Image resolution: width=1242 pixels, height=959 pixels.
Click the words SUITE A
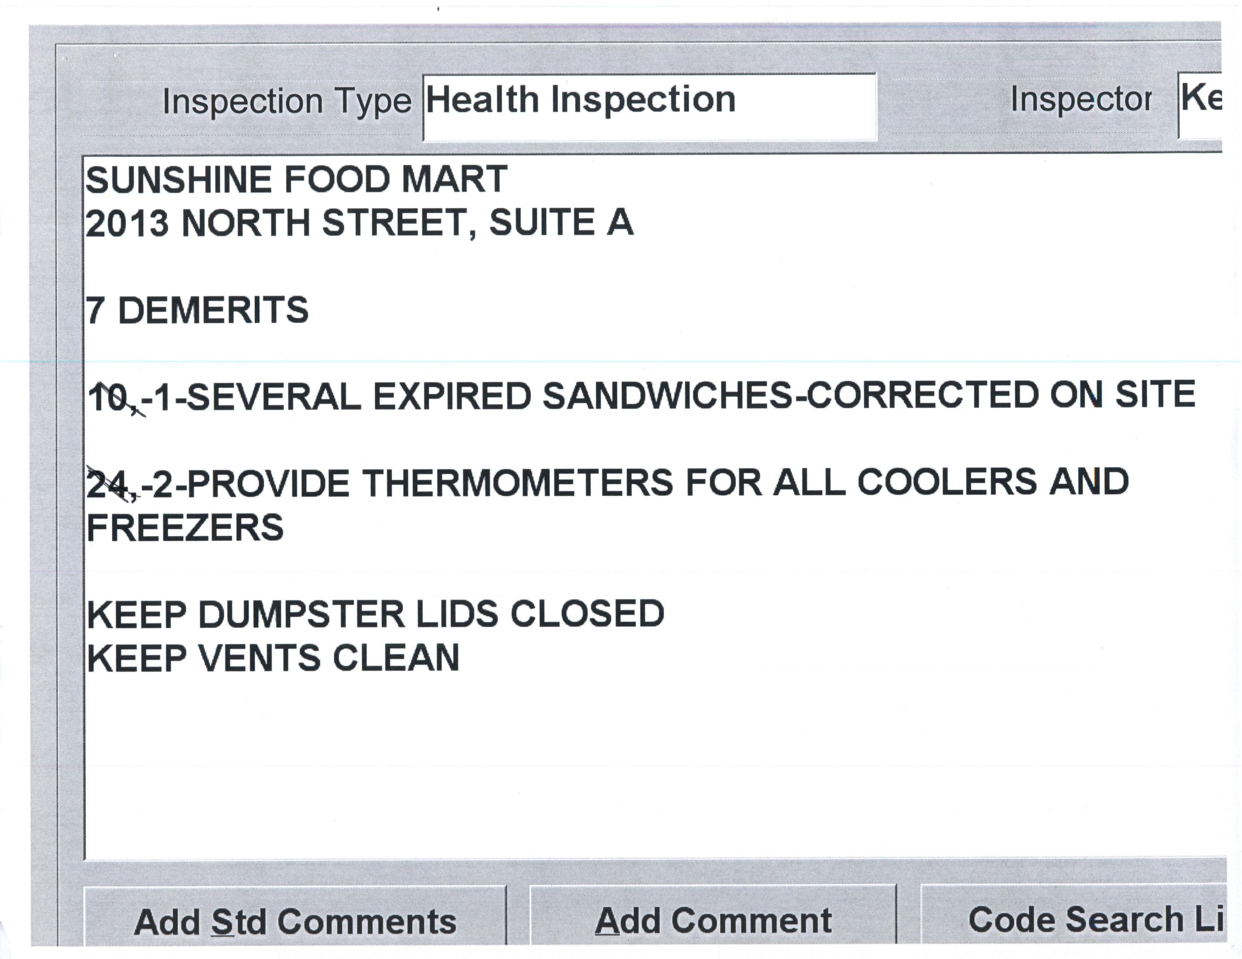click(561, 222)
